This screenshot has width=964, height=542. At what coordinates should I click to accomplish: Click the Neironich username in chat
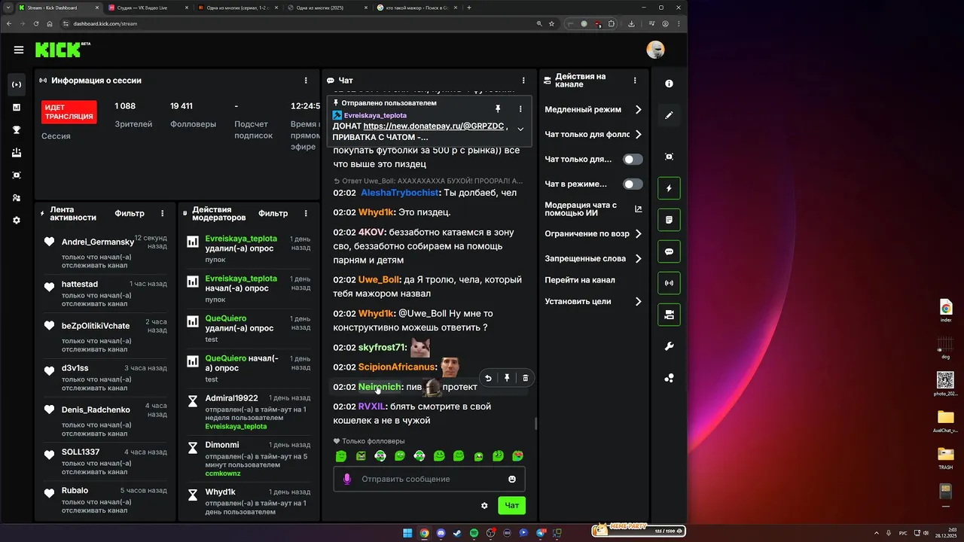pyautogui.click(x=380, y=387)
